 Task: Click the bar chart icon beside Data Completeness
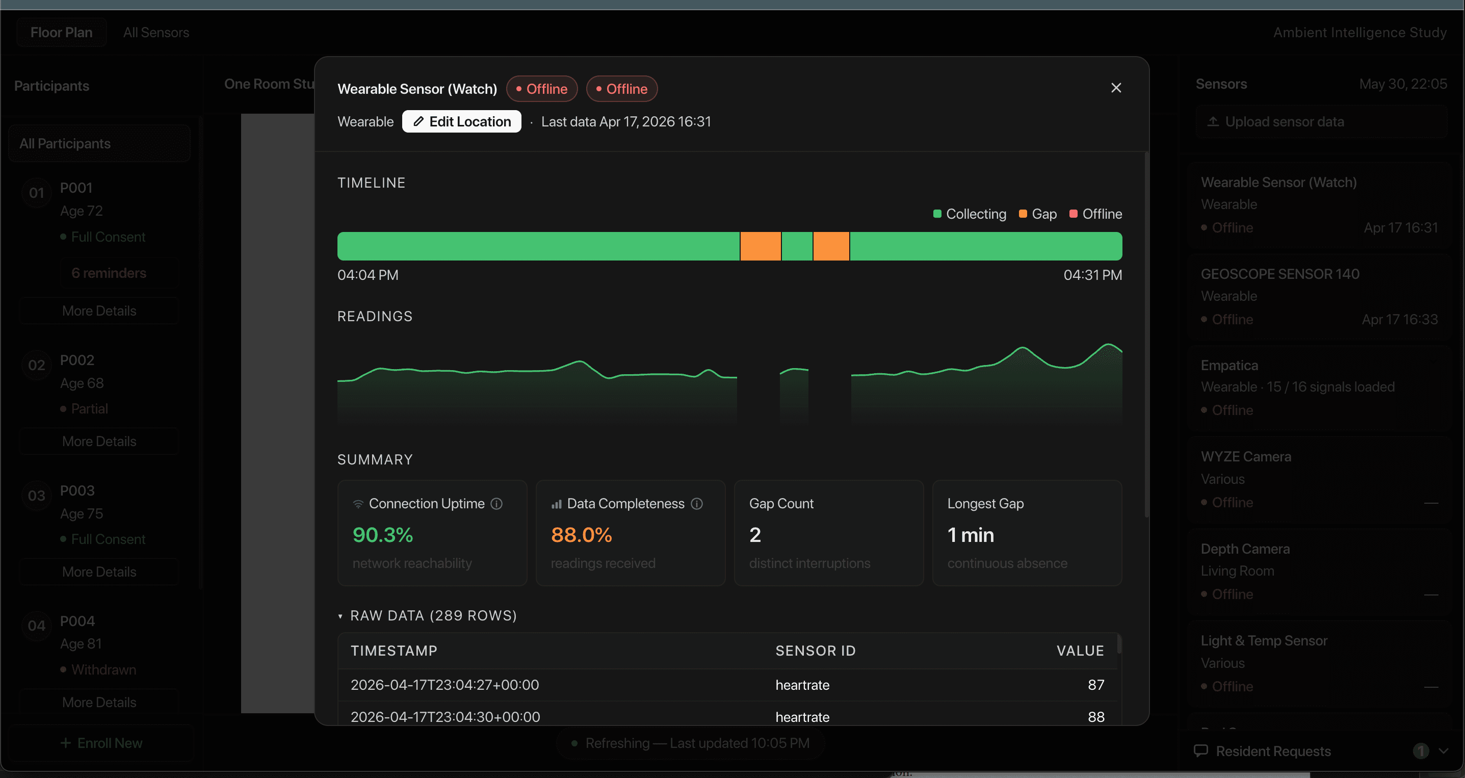click(556, 503)
